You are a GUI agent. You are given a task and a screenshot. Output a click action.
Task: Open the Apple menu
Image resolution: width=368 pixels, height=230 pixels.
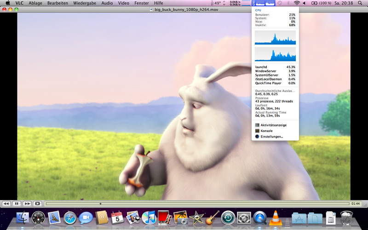[8, 3]
